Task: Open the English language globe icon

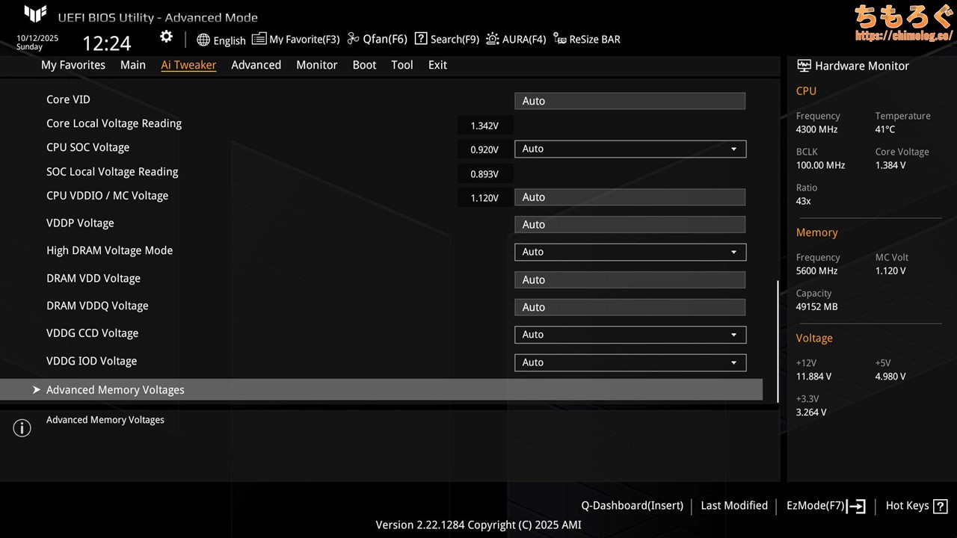Action: (x=203, y=40)
